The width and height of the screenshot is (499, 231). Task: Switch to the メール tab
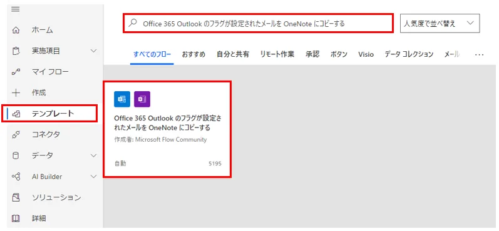coord(452,54)
